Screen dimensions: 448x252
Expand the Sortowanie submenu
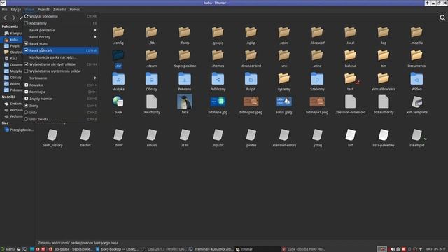coord(61,78)
